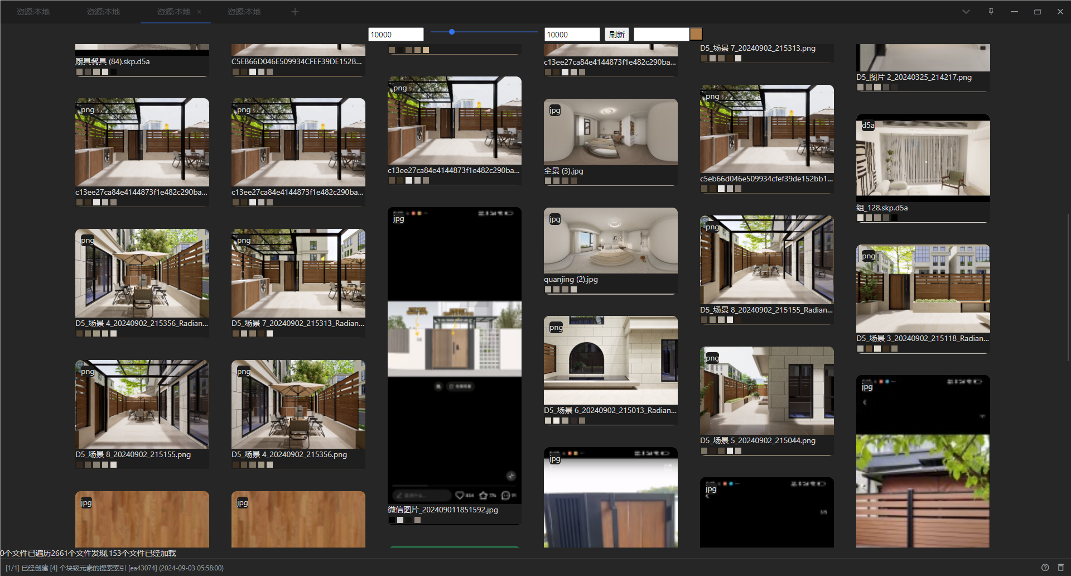Select the D5_场景 6_20240902_215013_Radian thumbnail

pos(611,360)
